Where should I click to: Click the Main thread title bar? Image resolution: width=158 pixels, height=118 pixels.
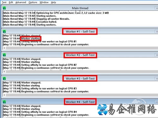point(80,8)
